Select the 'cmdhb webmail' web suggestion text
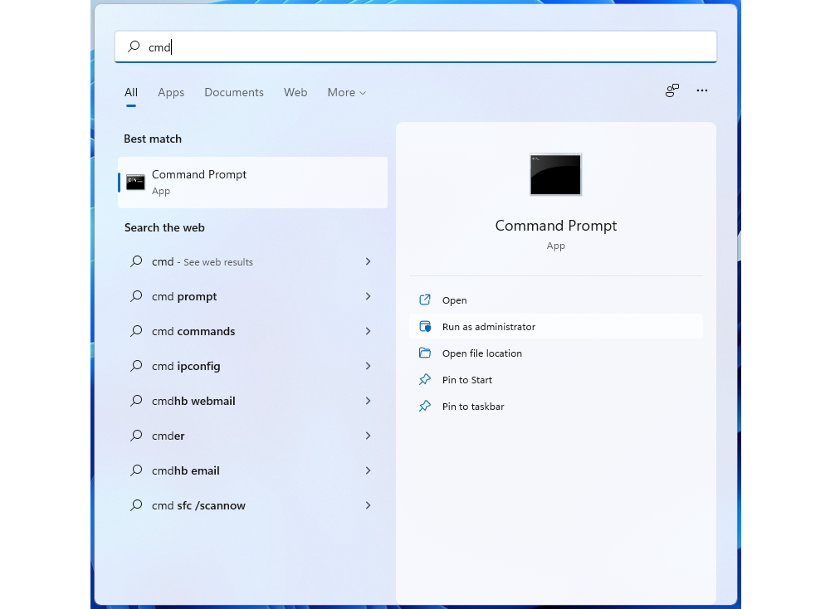 click(193, 401)
